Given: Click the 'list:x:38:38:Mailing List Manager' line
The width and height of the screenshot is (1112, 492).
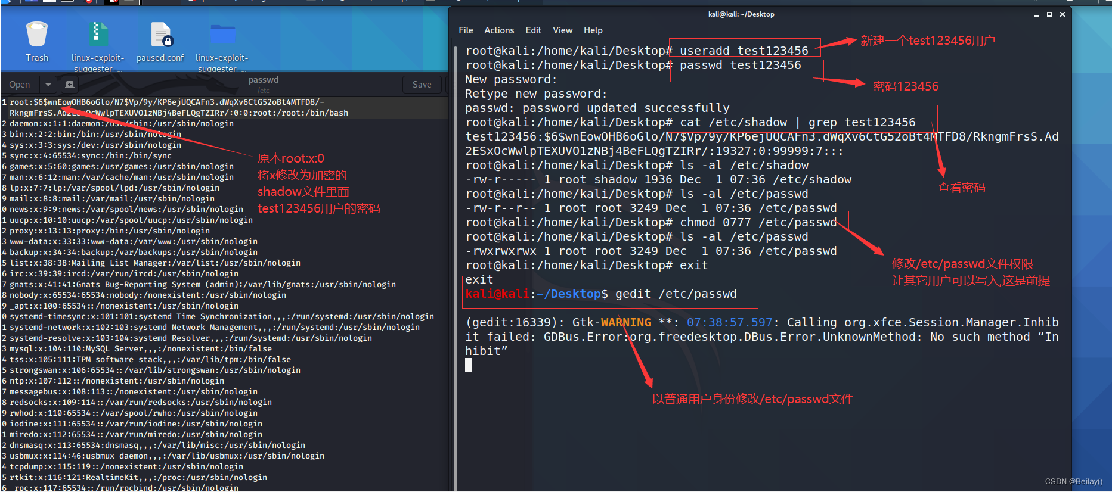Looking at the screenshot, I should (154, 263).
